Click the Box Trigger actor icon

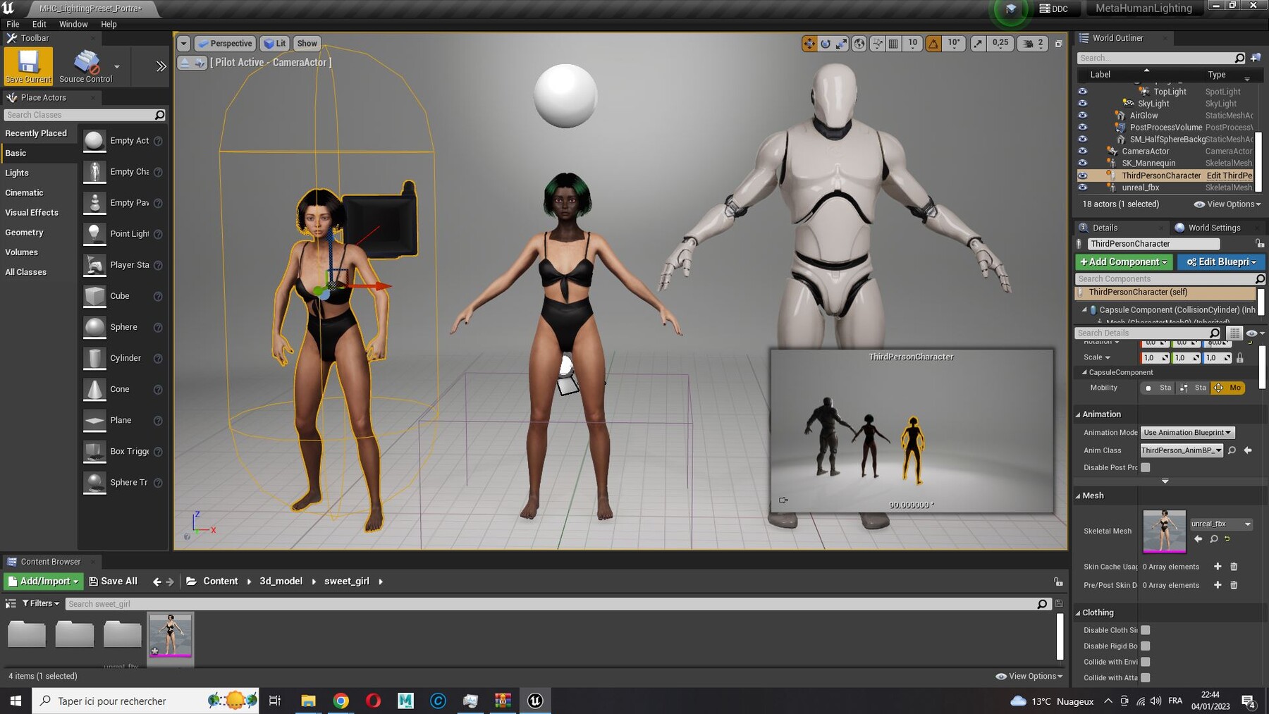click(x=94, y=451)
